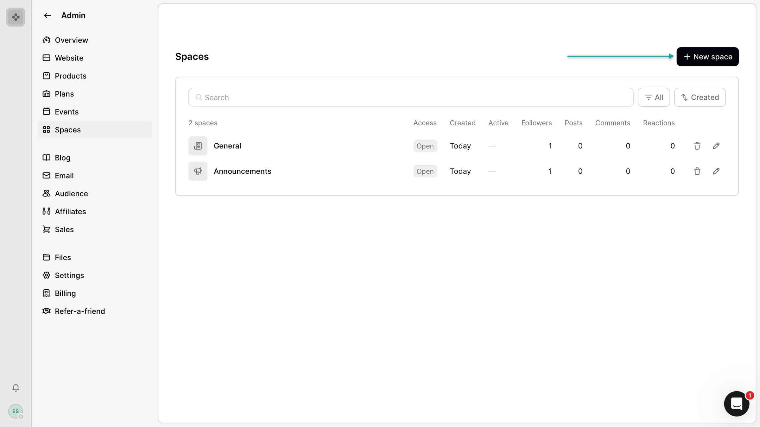Open the General space name
The height and width of the screenshot is (427, 760).
(x=227, y=146)
